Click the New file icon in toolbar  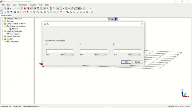pos(1,8)
